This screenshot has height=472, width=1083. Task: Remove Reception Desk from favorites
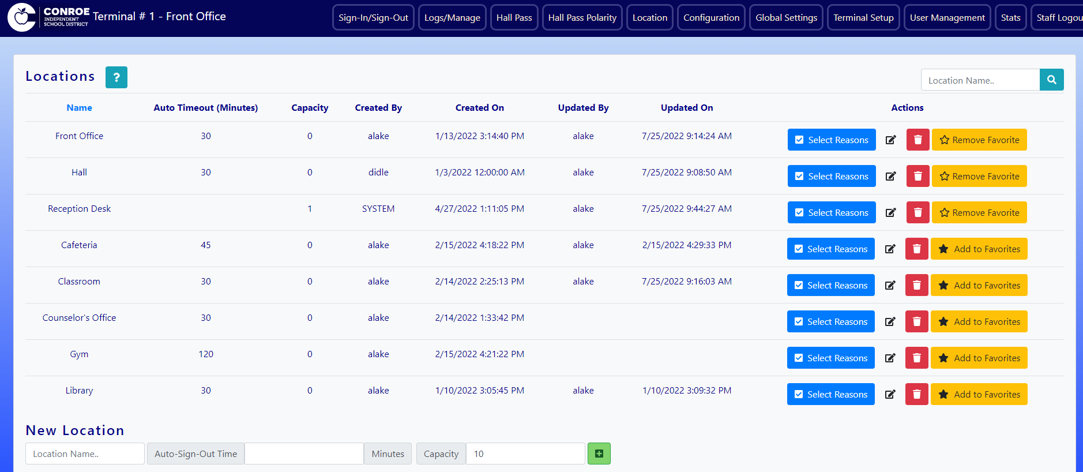coord(979,213)
